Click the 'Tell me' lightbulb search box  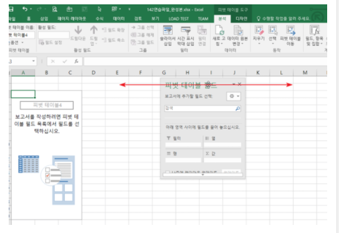(x=283, y=19)
